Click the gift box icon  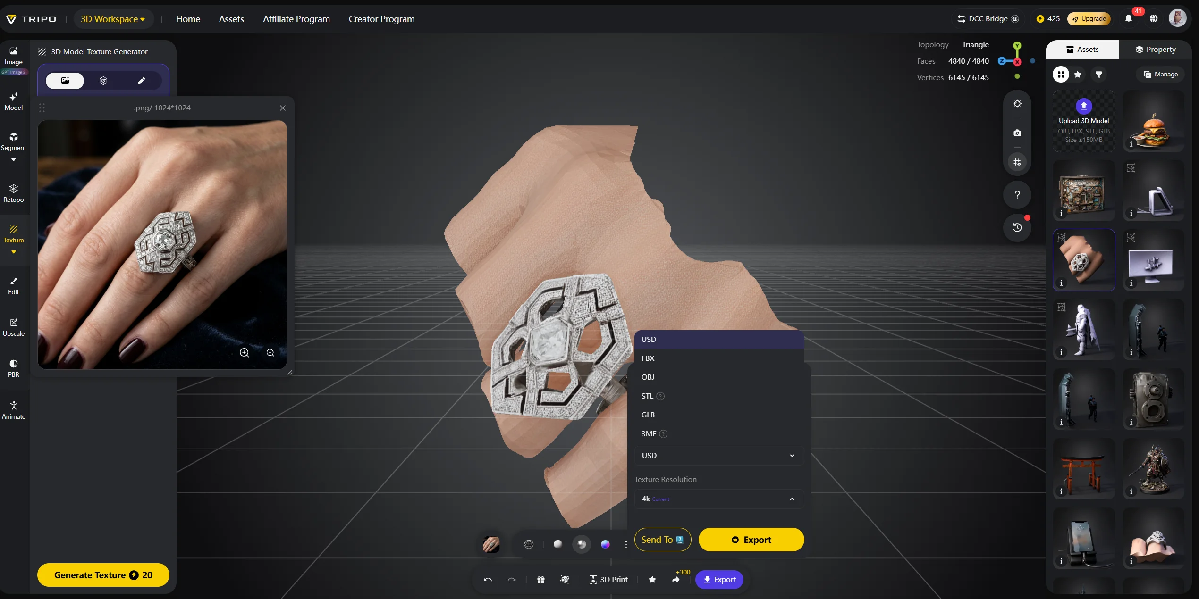pyautogui.click(x=541, y=580)
